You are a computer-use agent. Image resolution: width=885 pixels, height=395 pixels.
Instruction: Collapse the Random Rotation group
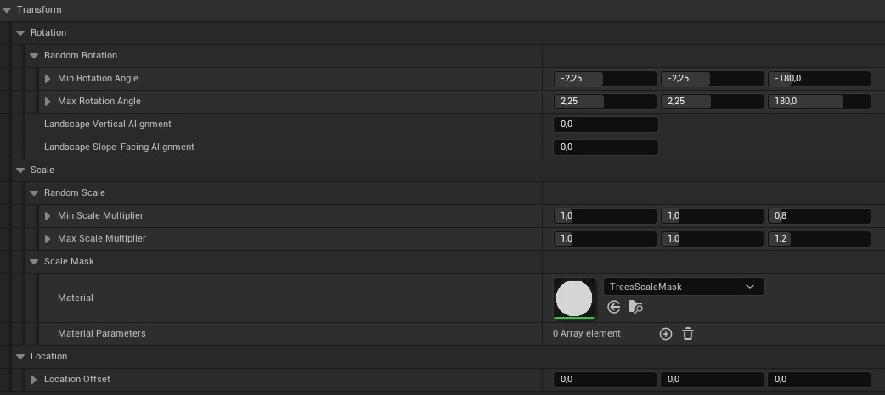click(35, 55)
